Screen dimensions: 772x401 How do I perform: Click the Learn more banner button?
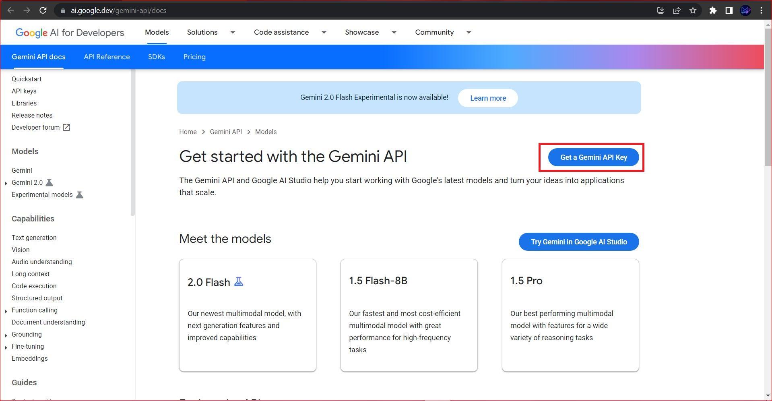click(x=488, y=98)
